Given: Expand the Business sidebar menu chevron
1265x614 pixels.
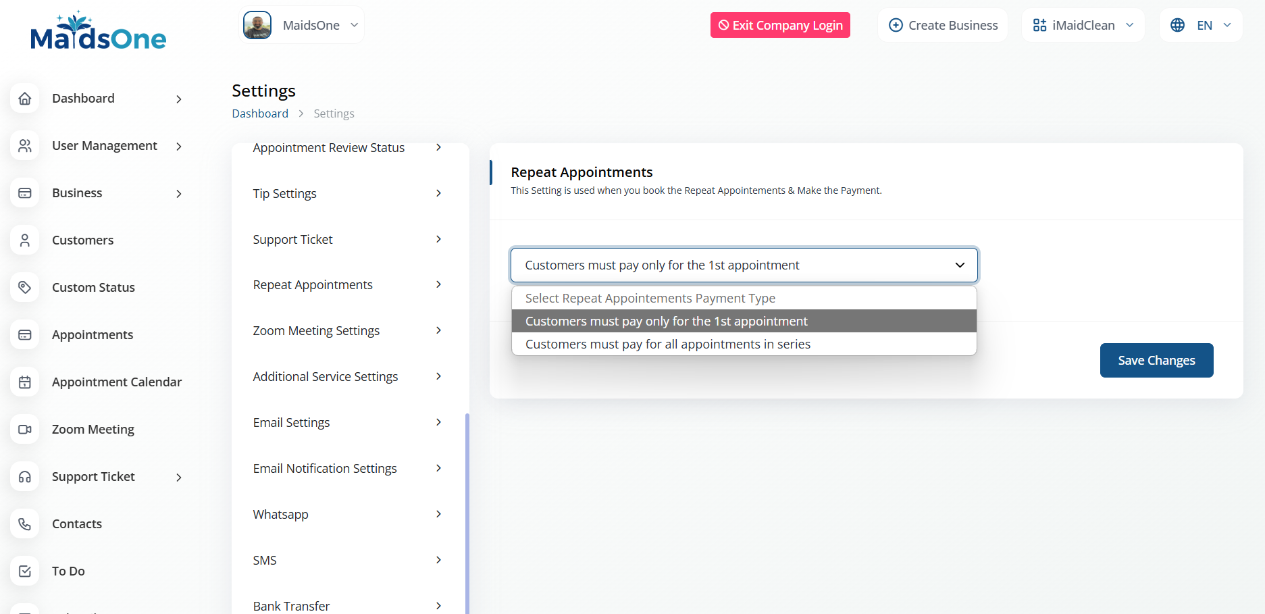Looking at the screenshot, I should pyautogui.click(x=179, y=194).
